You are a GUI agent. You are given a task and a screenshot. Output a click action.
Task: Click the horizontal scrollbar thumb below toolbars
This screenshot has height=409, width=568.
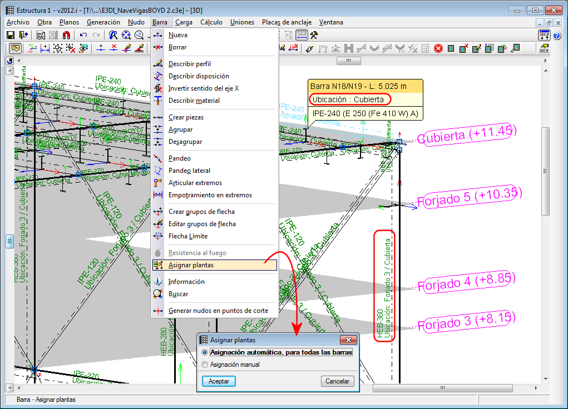(x=349, y=61)
